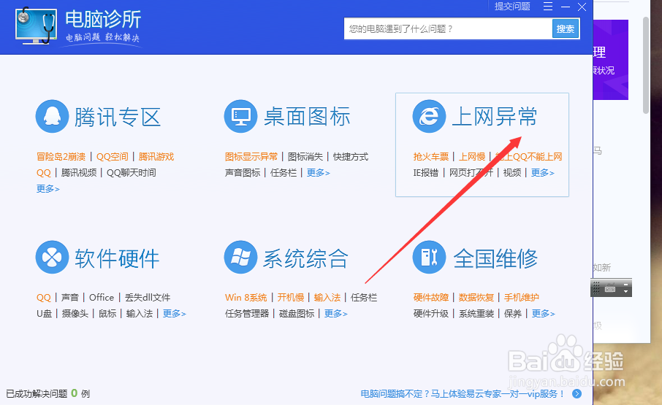
Task: Focus the 您的电脑遇到了什么问题 search box
Action: pos(449,28)
